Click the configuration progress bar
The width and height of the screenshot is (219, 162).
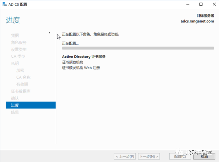[138, 48]
